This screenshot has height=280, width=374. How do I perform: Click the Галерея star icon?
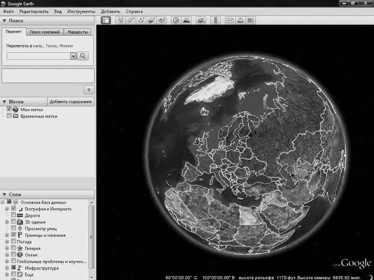(x=20, y=248)
